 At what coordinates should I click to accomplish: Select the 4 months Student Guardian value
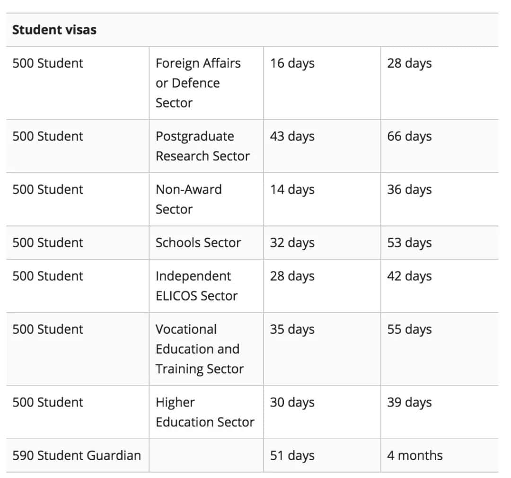[x=415, y=455]
